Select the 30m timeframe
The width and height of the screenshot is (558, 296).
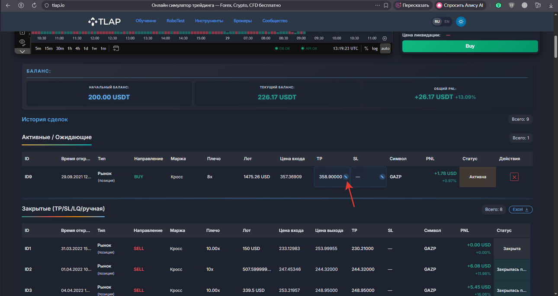tap(60, 48)
